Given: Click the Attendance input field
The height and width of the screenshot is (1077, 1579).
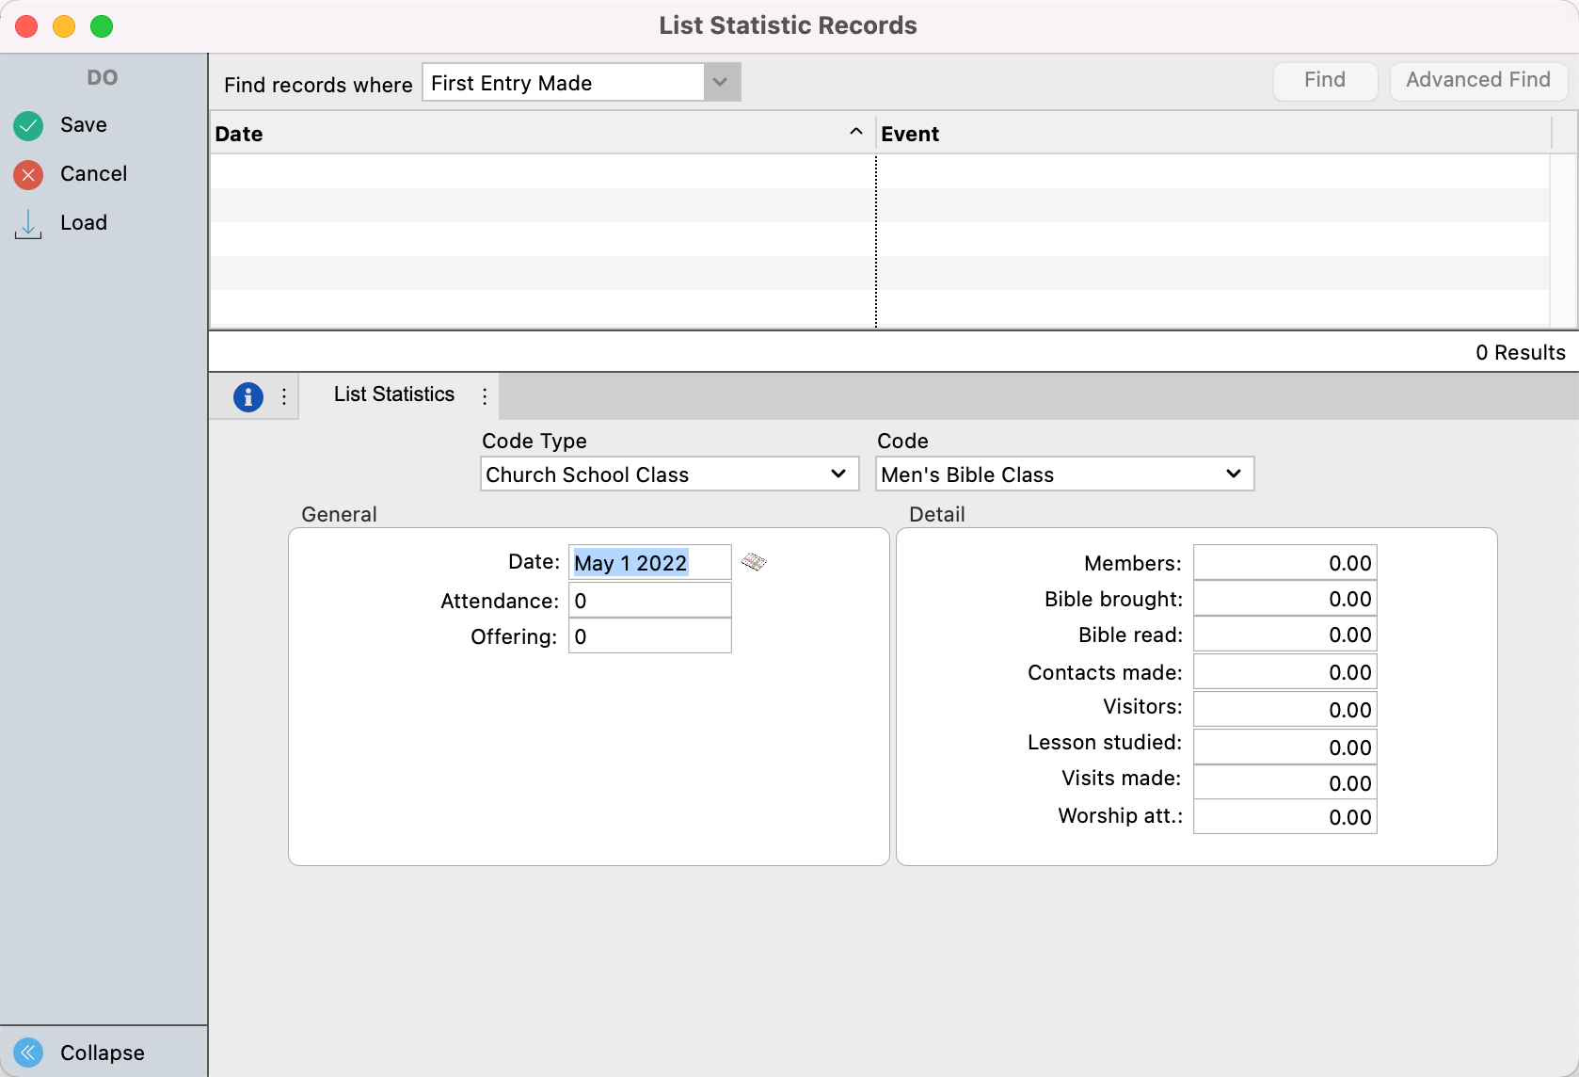Looking at the screenshot, I should [649, 601].
